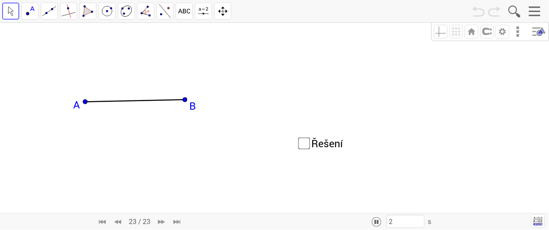
Task: Pause the construction playback
Action: coord(376,221)
